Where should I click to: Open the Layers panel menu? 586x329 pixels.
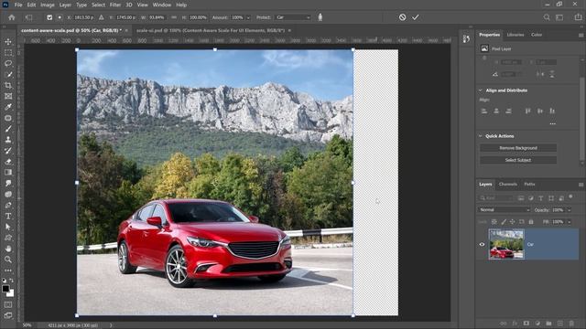[x=581, y=185]
